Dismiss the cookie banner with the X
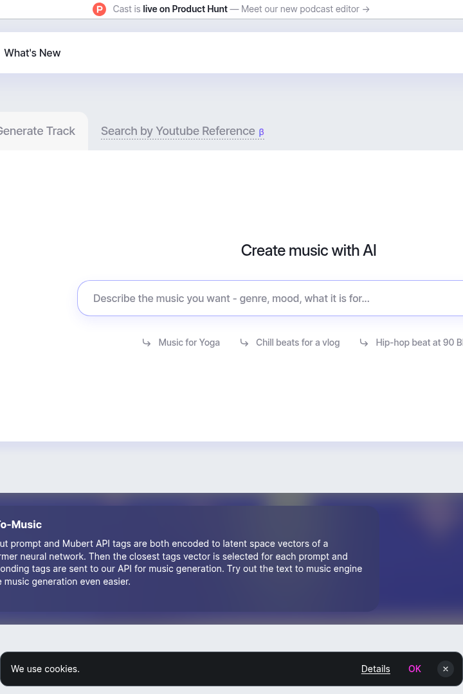 point(446,669)
